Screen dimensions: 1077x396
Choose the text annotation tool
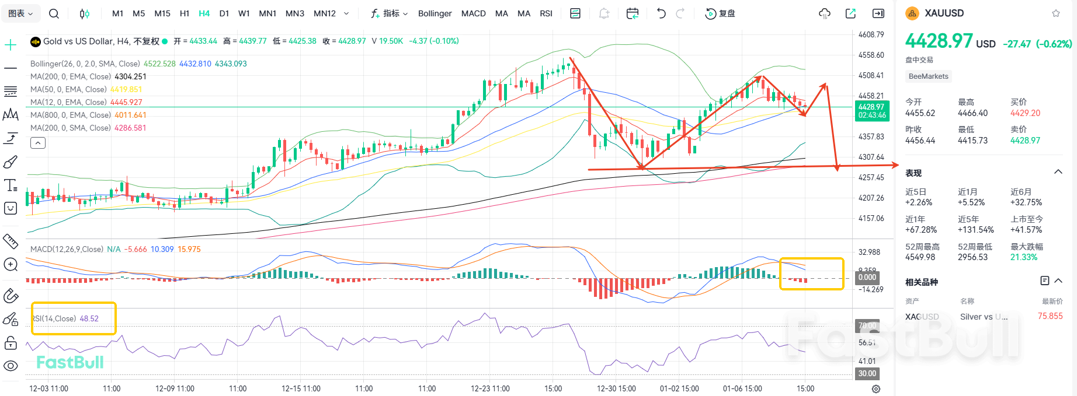click(11, 185)
